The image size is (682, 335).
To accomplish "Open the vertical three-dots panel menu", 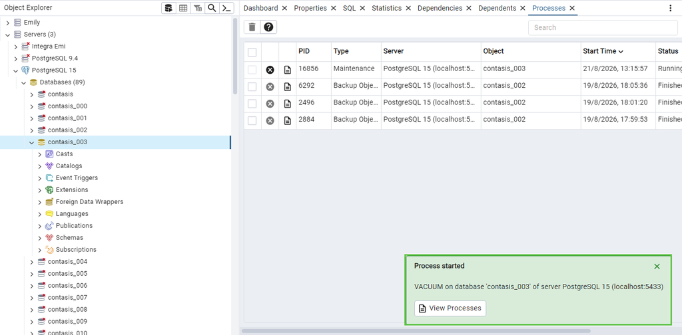I will click(670, 8).
